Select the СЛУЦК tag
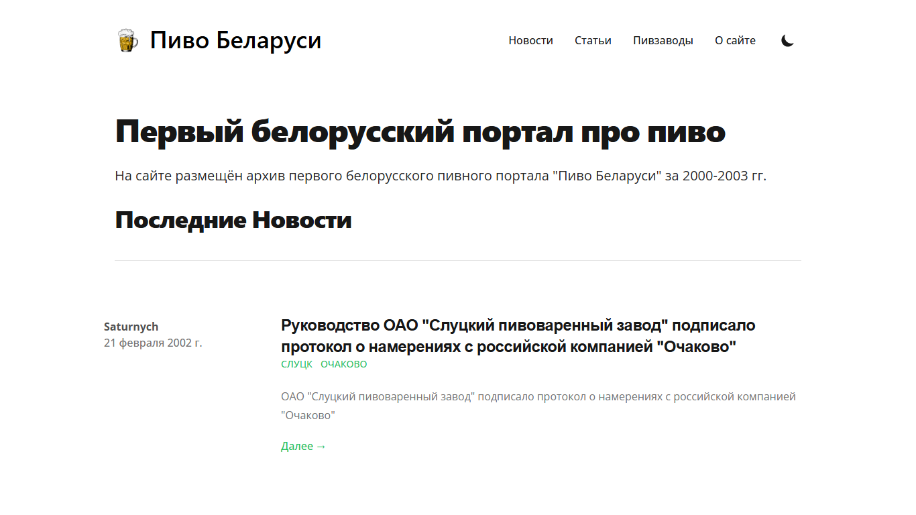 pos(296,364)
